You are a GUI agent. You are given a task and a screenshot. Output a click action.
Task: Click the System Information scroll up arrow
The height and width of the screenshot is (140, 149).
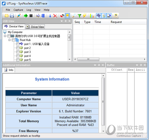[x=103, y=76]
